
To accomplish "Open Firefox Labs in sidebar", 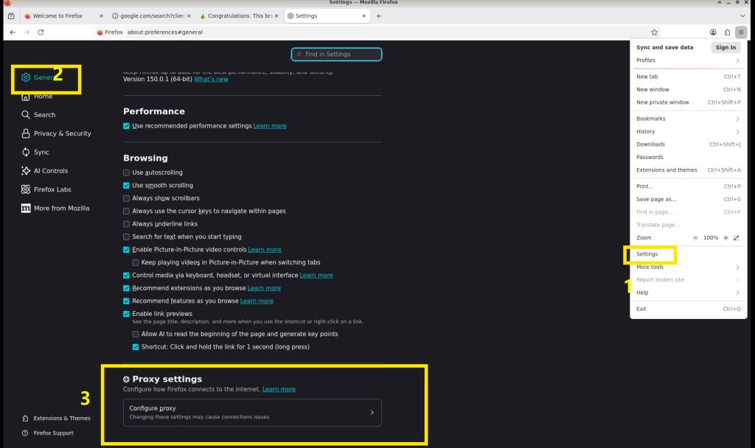I will (46, 189).
